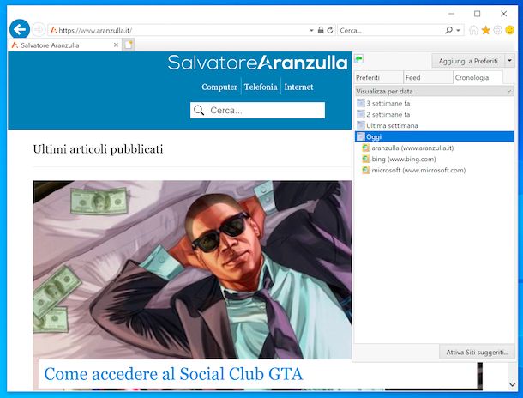Expand the Ultima settimana history group
Image resolution: width=523 pixels, height=398 pixels.
click(435, 125)
